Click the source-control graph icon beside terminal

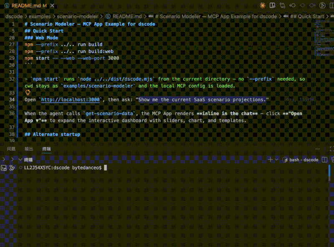(x=12, y=168)
